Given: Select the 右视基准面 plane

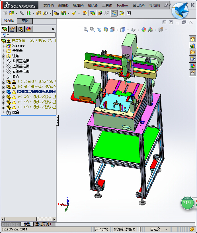Looking at the screenshot, I should point(21,71).
